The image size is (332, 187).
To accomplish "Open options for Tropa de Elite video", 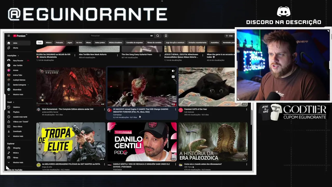I will (104, 164).
